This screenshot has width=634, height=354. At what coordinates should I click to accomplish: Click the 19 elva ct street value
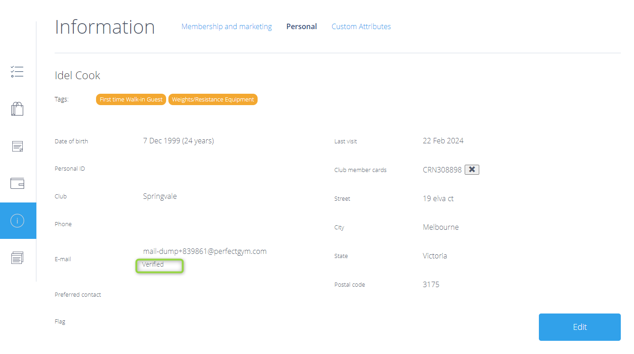tap(438, 198)
